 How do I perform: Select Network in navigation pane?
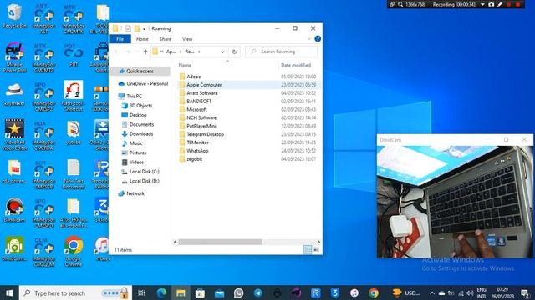pos(135,193)
